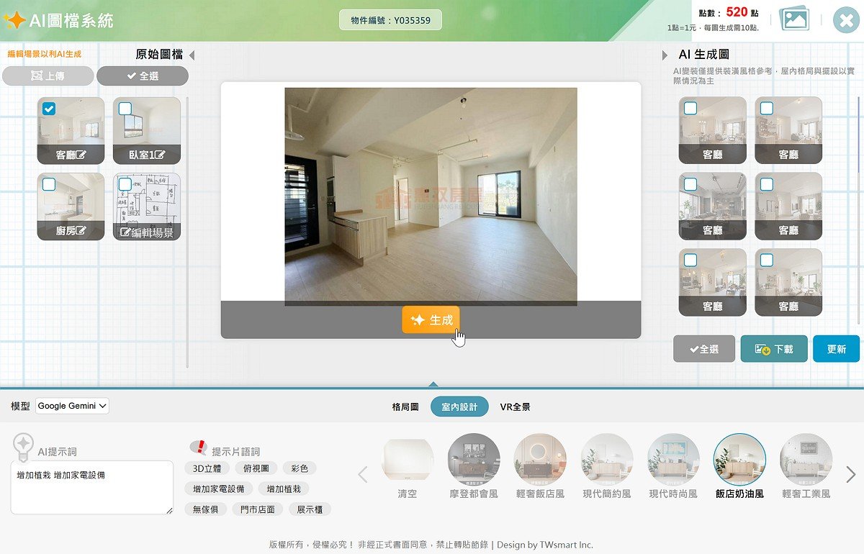
Task: Switch to the 格局圖 tab
Action: (405, 407)
